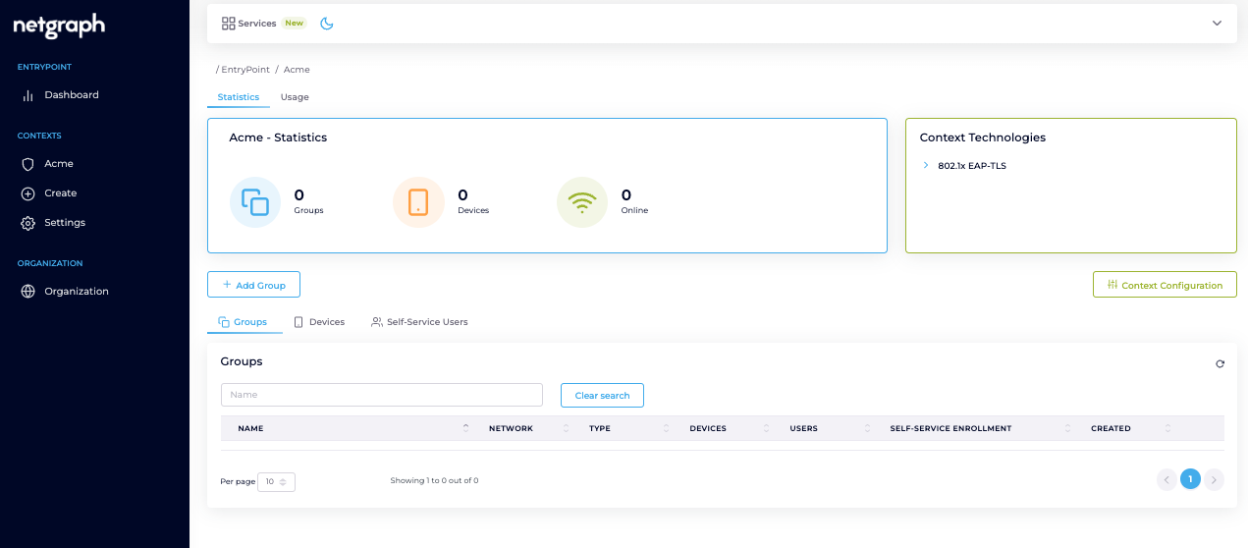
Task: Expand the top Services bar chevron
Action: point(1217,23)
